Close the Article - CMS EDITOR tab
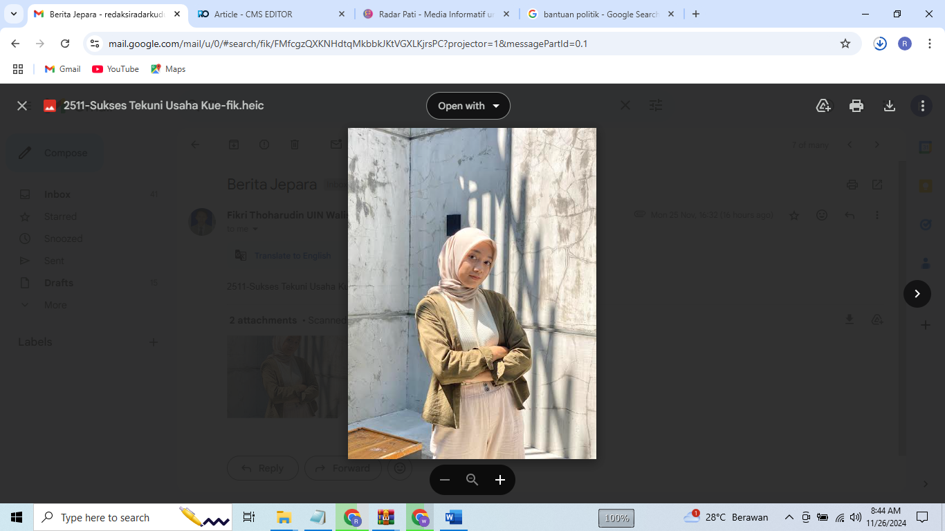945x531 pixels. point(341,14)
